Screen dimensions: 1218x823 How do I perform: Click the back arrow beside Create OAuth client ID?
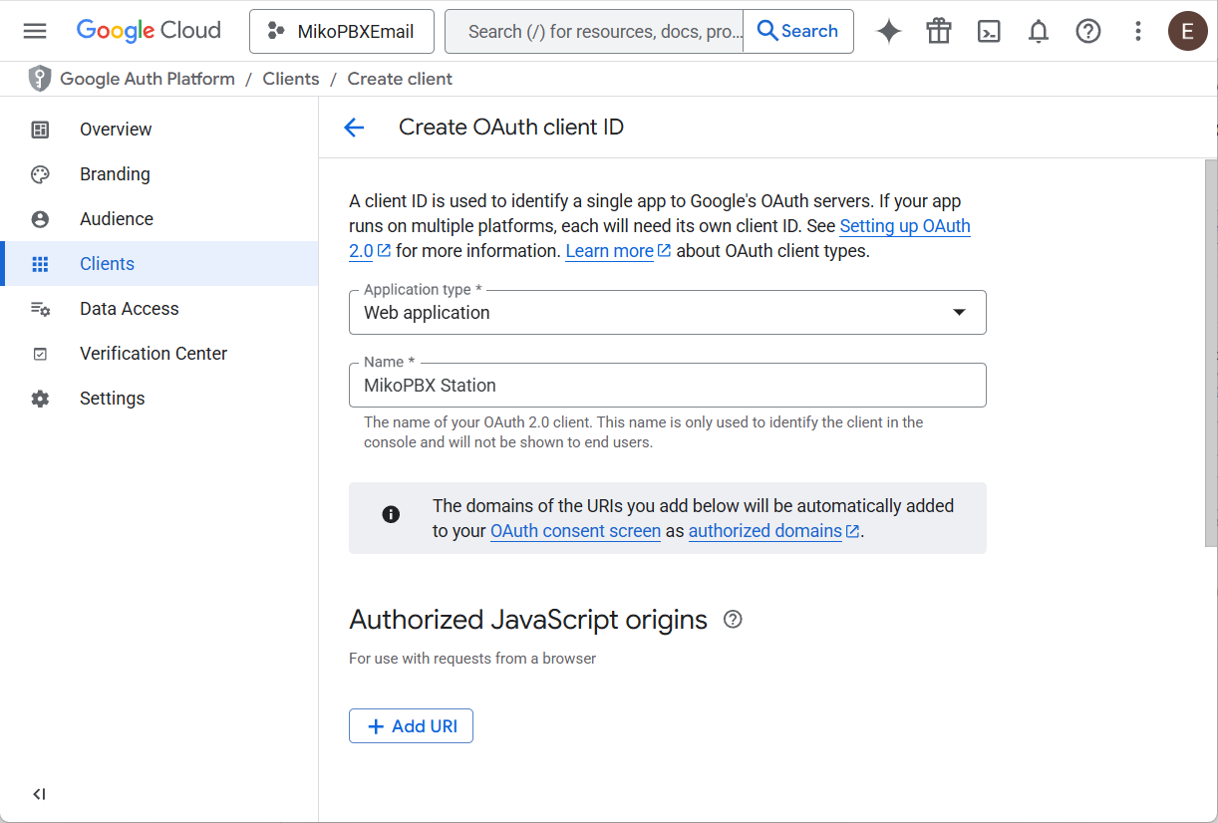(x=354, y=128)
